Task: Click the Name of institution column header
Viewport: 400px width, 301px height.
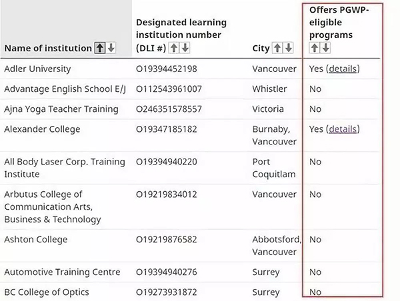Action: (48, 48)
